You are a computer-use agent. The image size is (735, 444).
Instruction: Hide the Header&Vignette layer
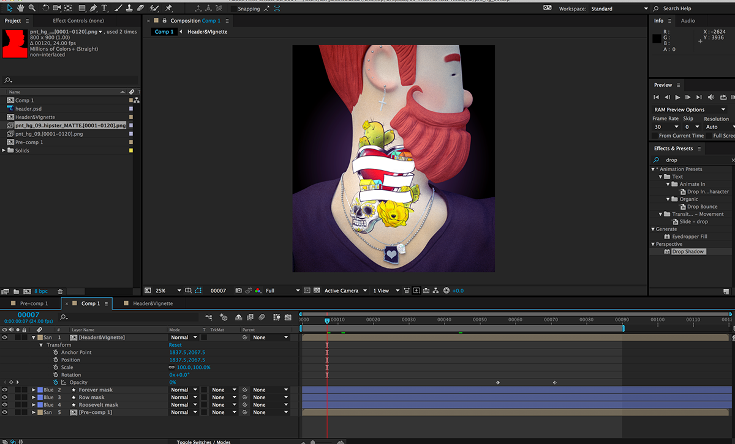point(5,338)
